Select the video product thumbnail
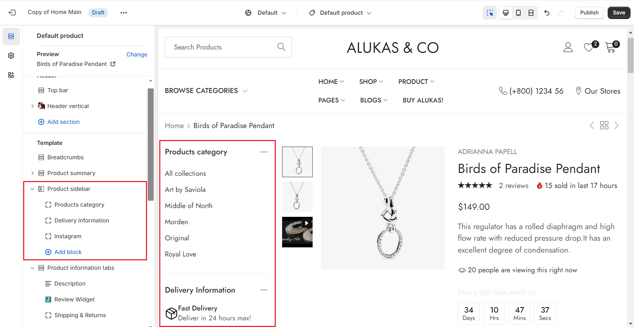Viewport: 634px width, 327px height. (297, 232)
